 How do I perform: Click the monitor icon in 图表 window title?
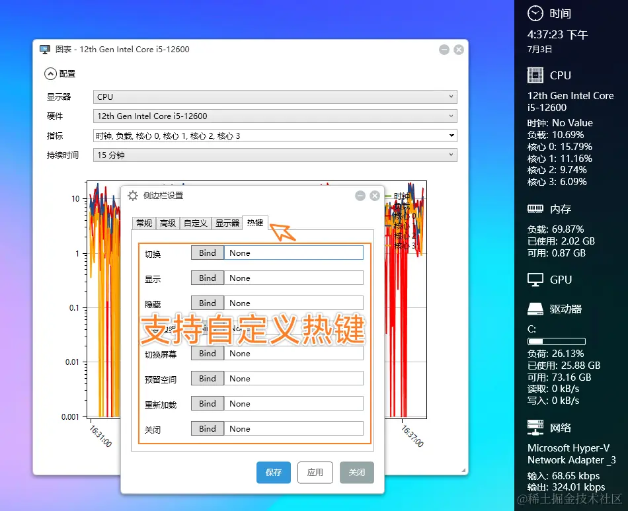(45, 50)
